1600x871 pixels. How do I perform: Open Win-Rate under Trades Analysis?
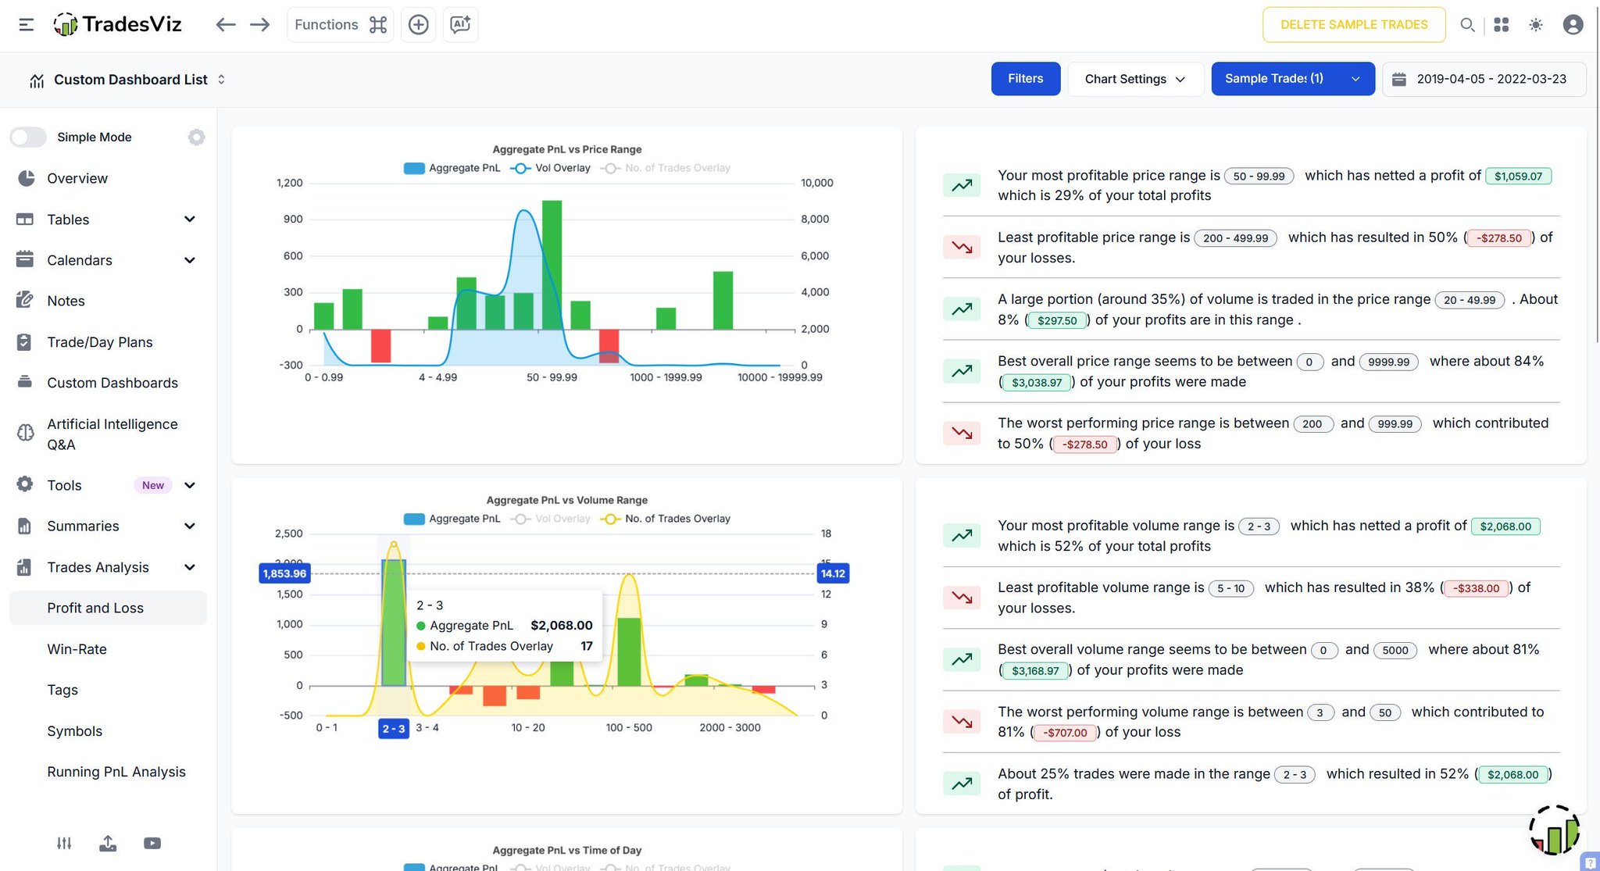coord(77,649)
